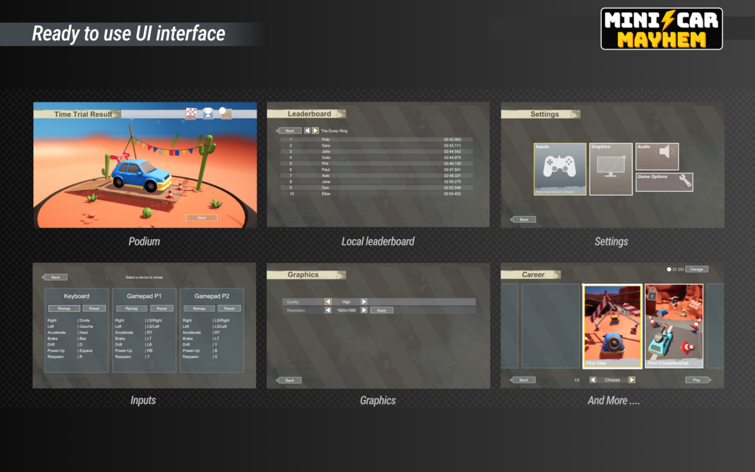The height and width of the screenshot is (472, 755).
Task: Go to previous Career event using left arrow
Action: coord(593,380)
